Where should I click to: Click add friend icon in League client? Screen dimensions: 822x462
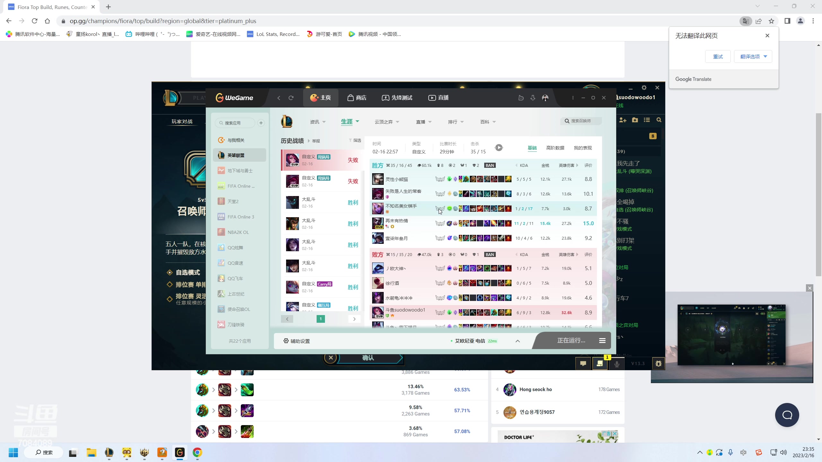pyautogui.click(x=623, y=120)
